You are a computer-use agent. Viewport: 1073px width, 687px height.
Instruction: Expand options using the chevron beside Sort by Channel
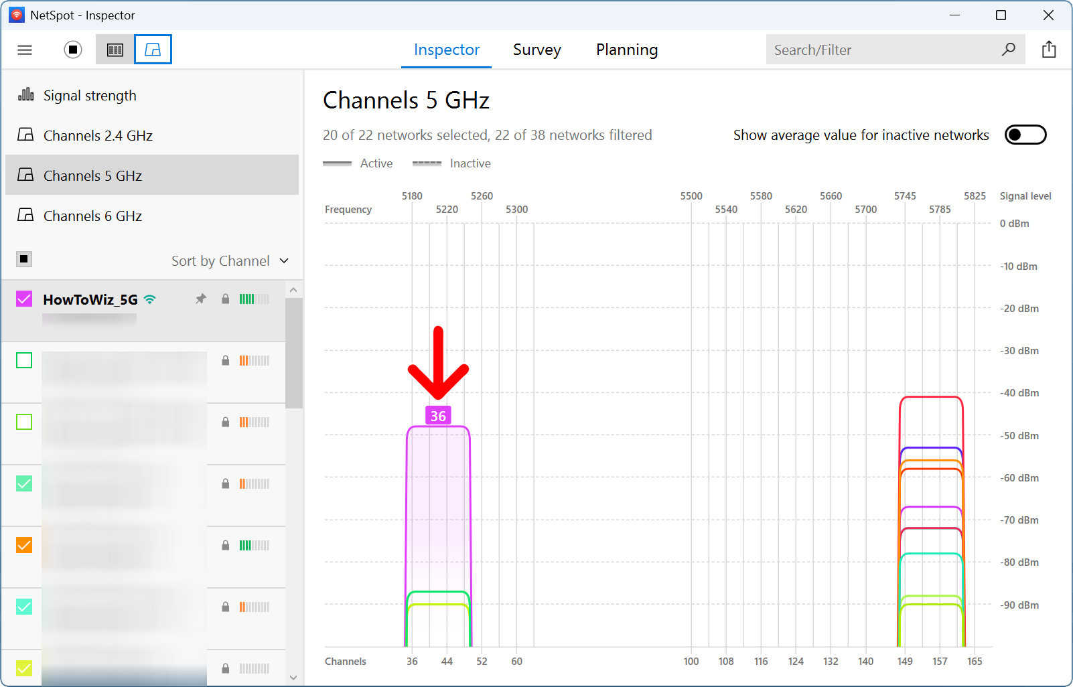pyautogui.click(x=283, y=260)
